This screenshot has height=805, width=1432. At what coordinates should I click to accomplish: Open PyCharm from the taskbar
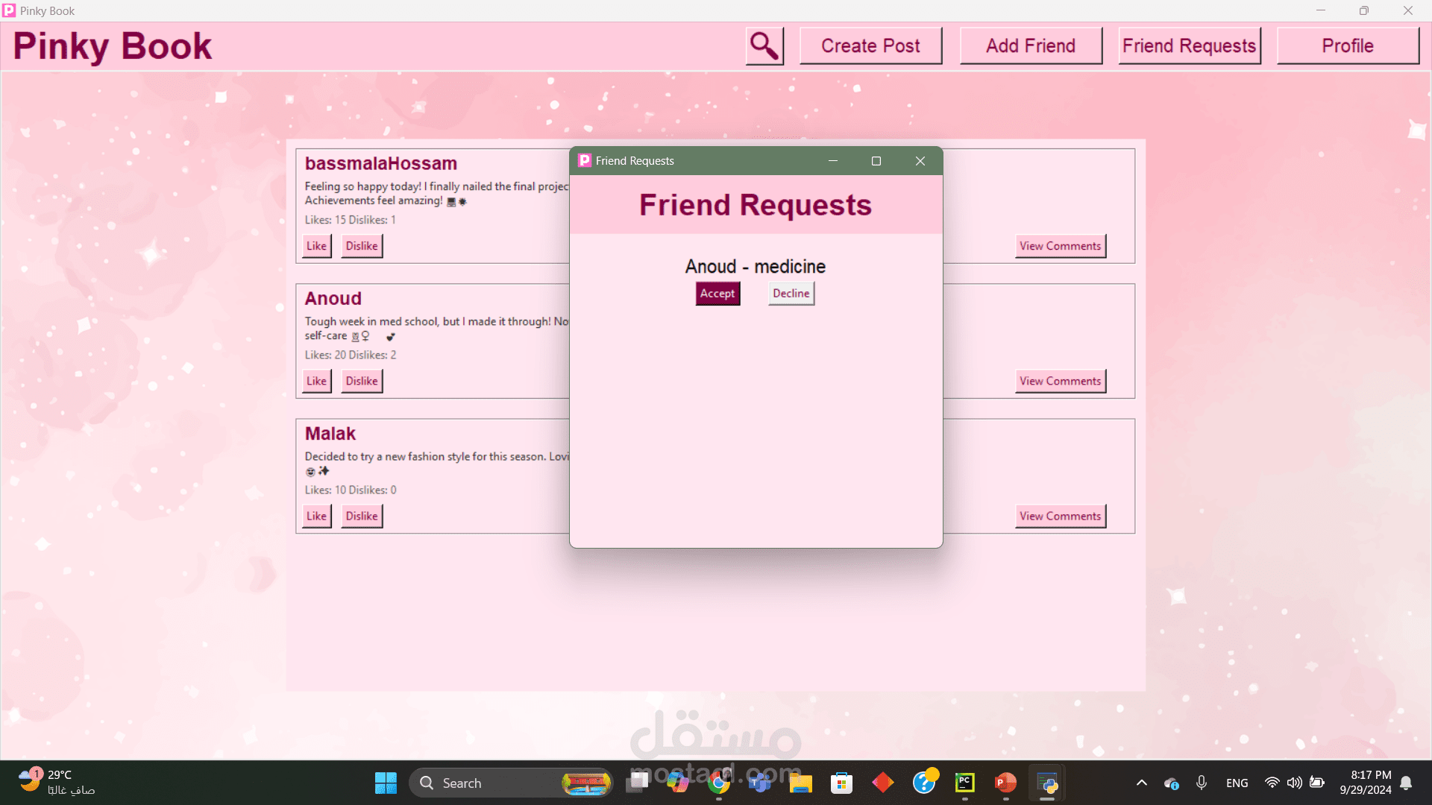coord(964,783)
